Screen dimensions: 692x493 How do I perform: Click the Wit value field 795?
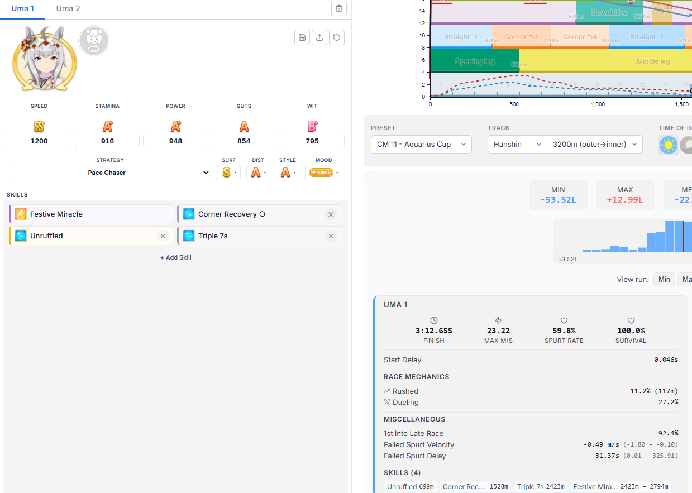pyautogui.click(x=312, y=141)
